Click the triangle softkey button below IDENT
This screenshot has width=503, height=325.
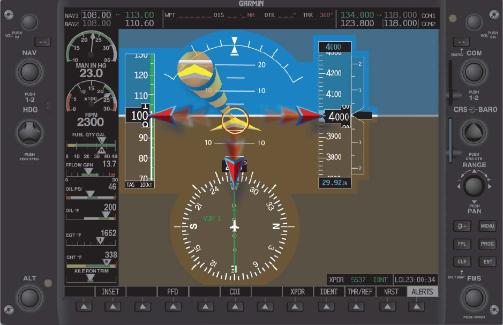(x=326, y=307)
